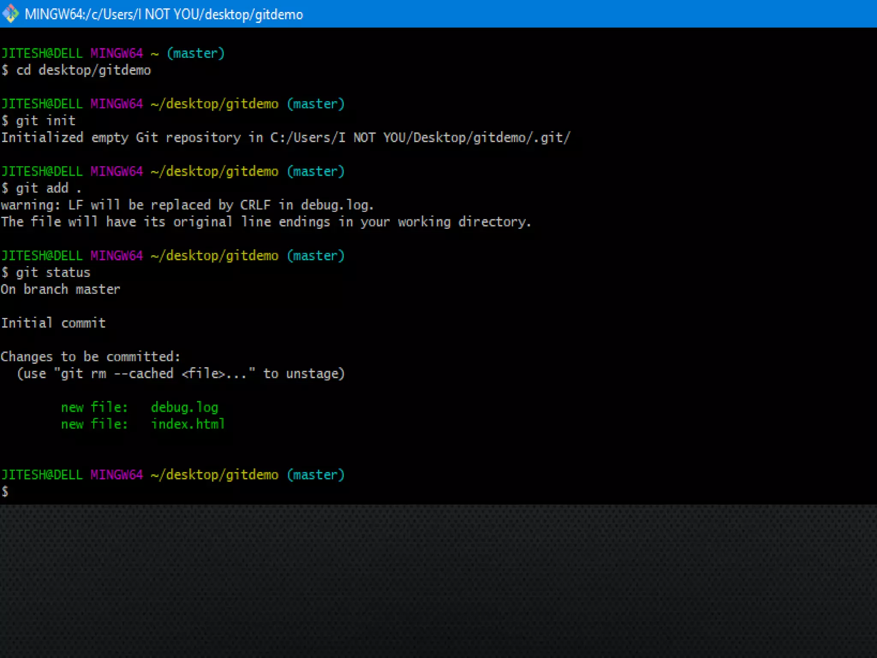
Task: Click the 'git rm --cached' hint line
Action: 180,374
